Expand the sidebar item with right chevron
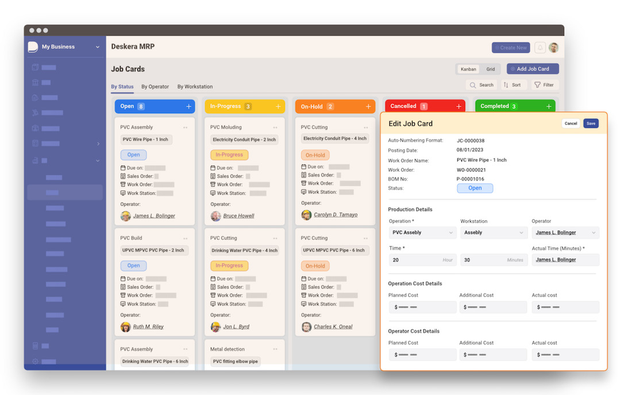This screenshot has width=632, height=395. [x=98, y=144]
